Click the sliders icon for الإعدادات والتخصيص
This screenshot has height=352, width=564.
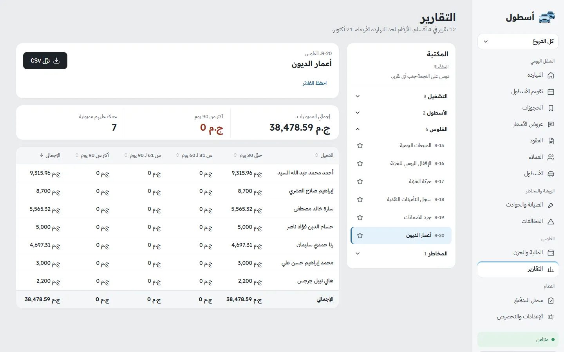[x=551, y=317]
